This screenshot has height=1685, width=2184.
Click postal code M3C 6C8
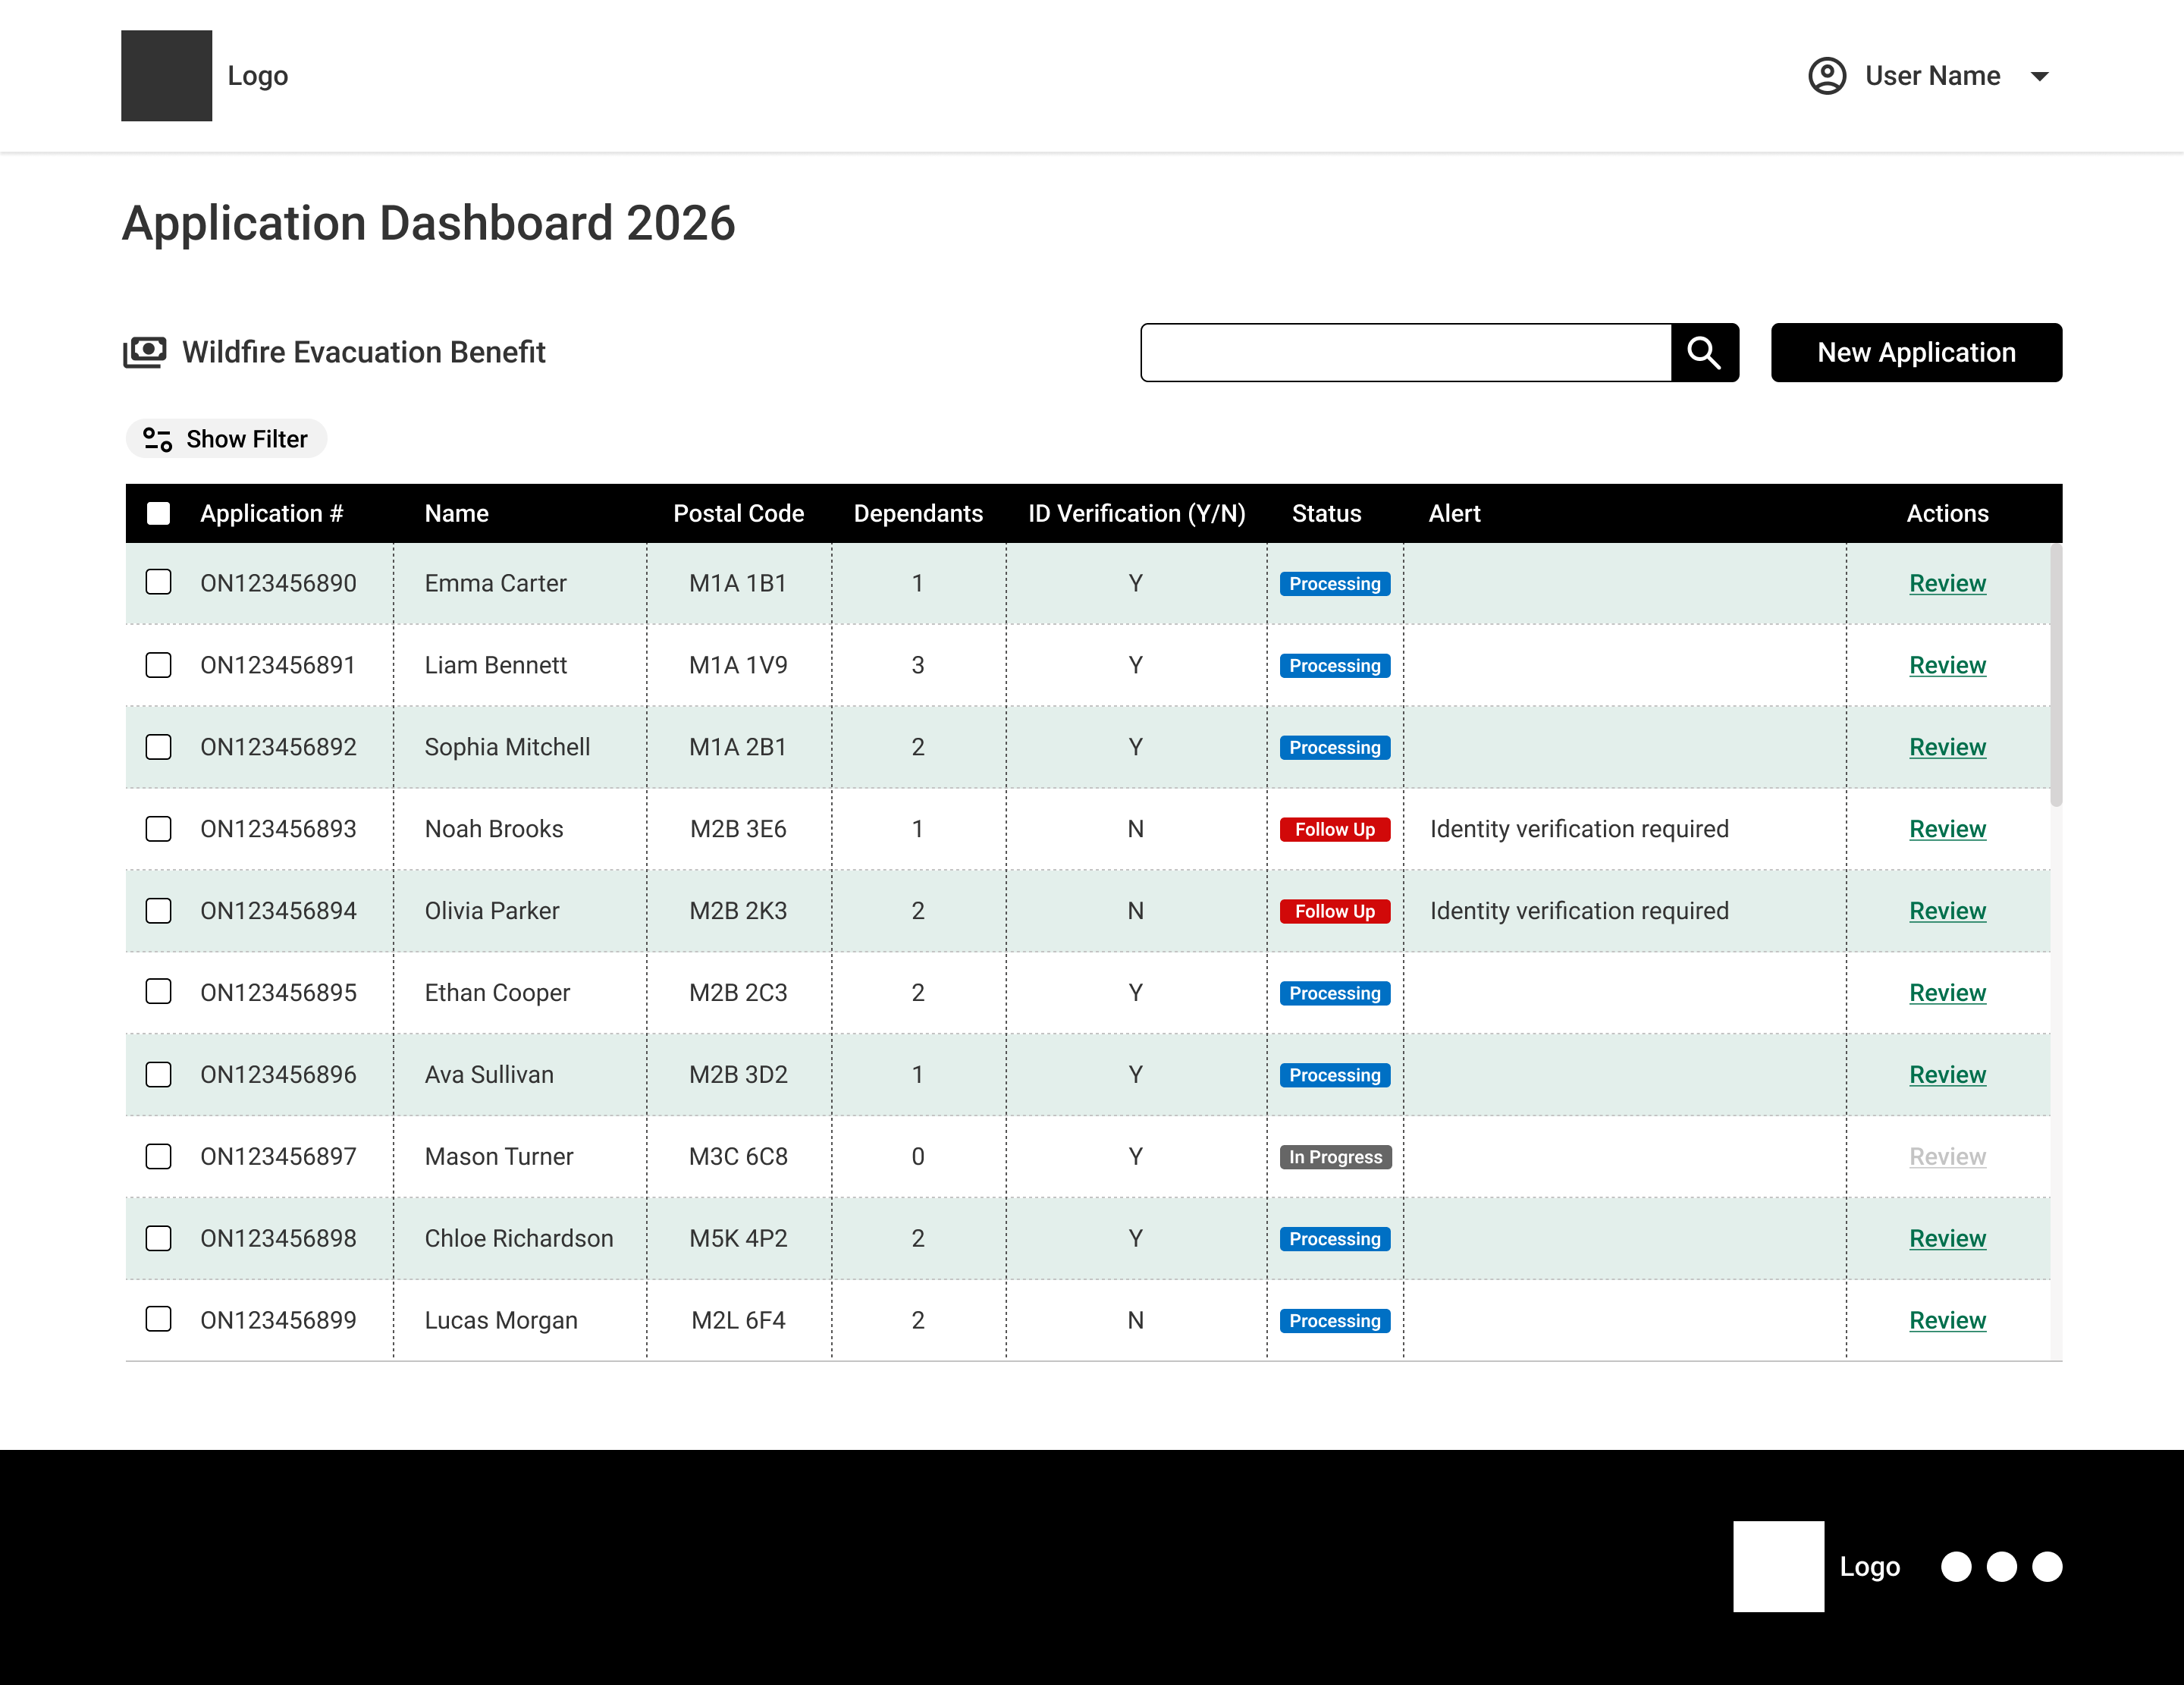[738, 1157]
